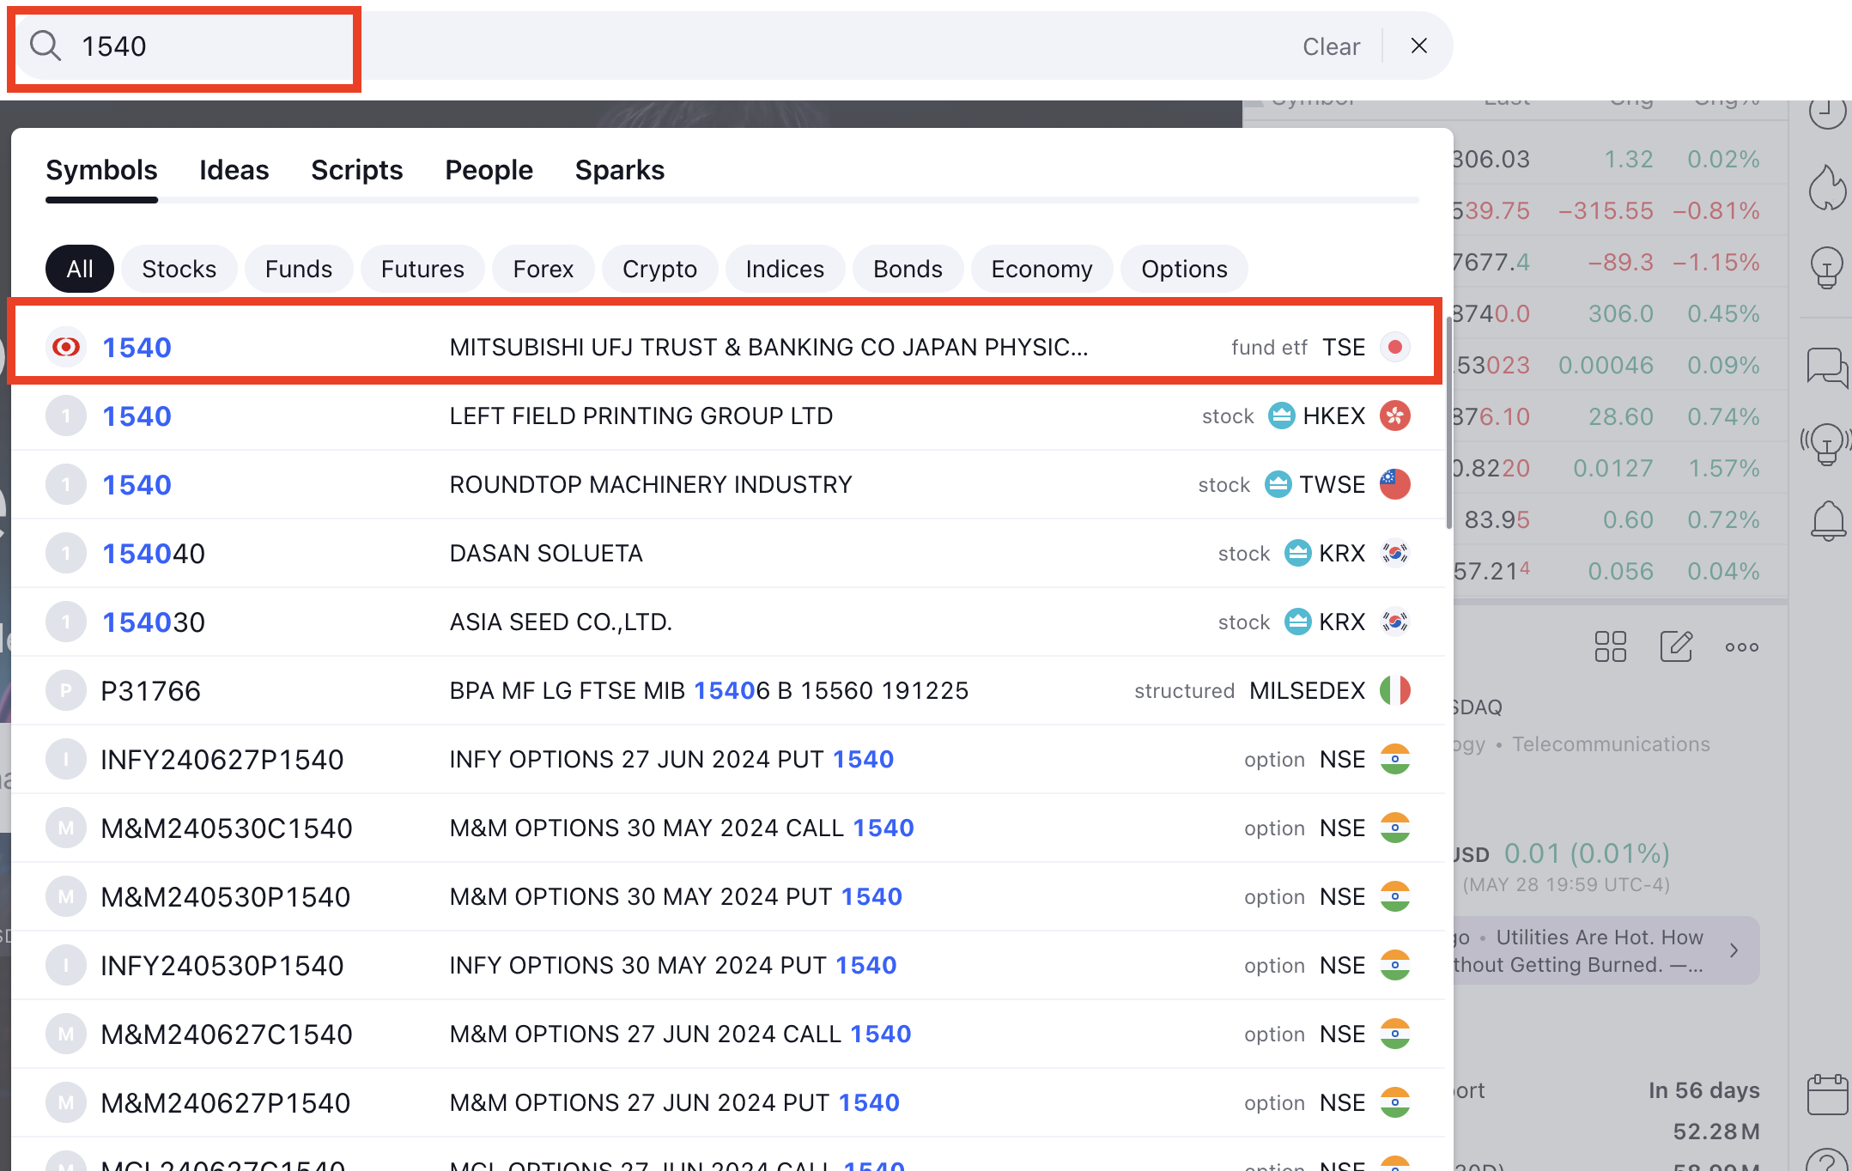Open the hotlists flame icon

click(1827, 187)
